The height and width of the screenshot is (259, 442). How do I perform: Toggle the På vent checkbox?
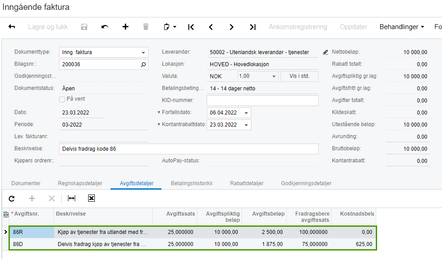pos(62,99)
